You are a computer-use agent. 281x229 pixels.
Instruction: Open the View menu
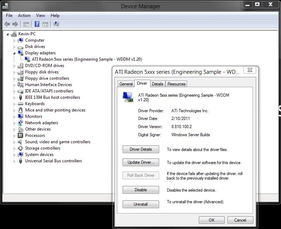(x=40, y=16)
